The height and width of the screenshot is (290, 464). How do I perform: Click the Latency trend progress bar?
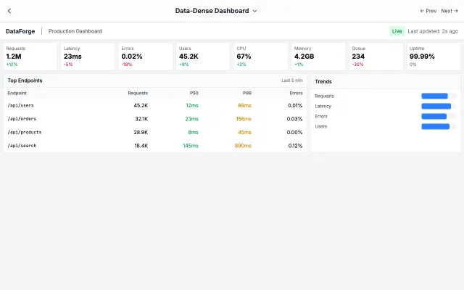click(x=439, y=106)
